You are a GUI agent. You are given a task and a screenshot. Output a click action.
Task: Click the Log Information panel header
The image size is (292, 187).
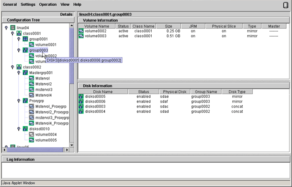146,159
